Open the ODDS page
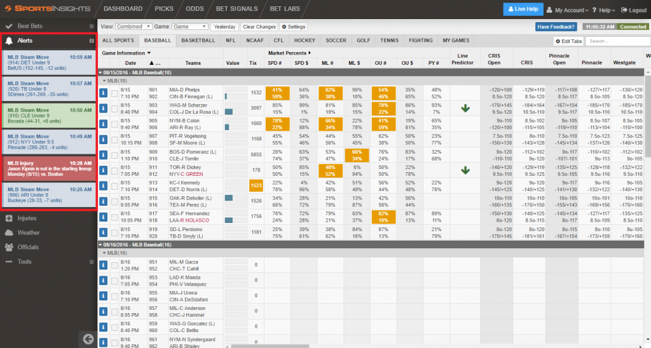The image size is (651, 348). pos(195,9)
